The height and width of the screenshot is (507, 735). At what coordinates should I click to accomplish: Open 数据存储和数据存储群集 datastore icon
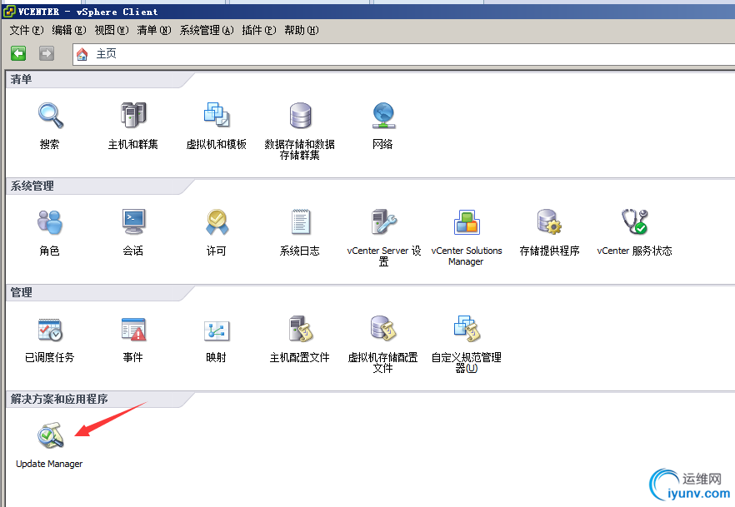click(x=300, y=115)
